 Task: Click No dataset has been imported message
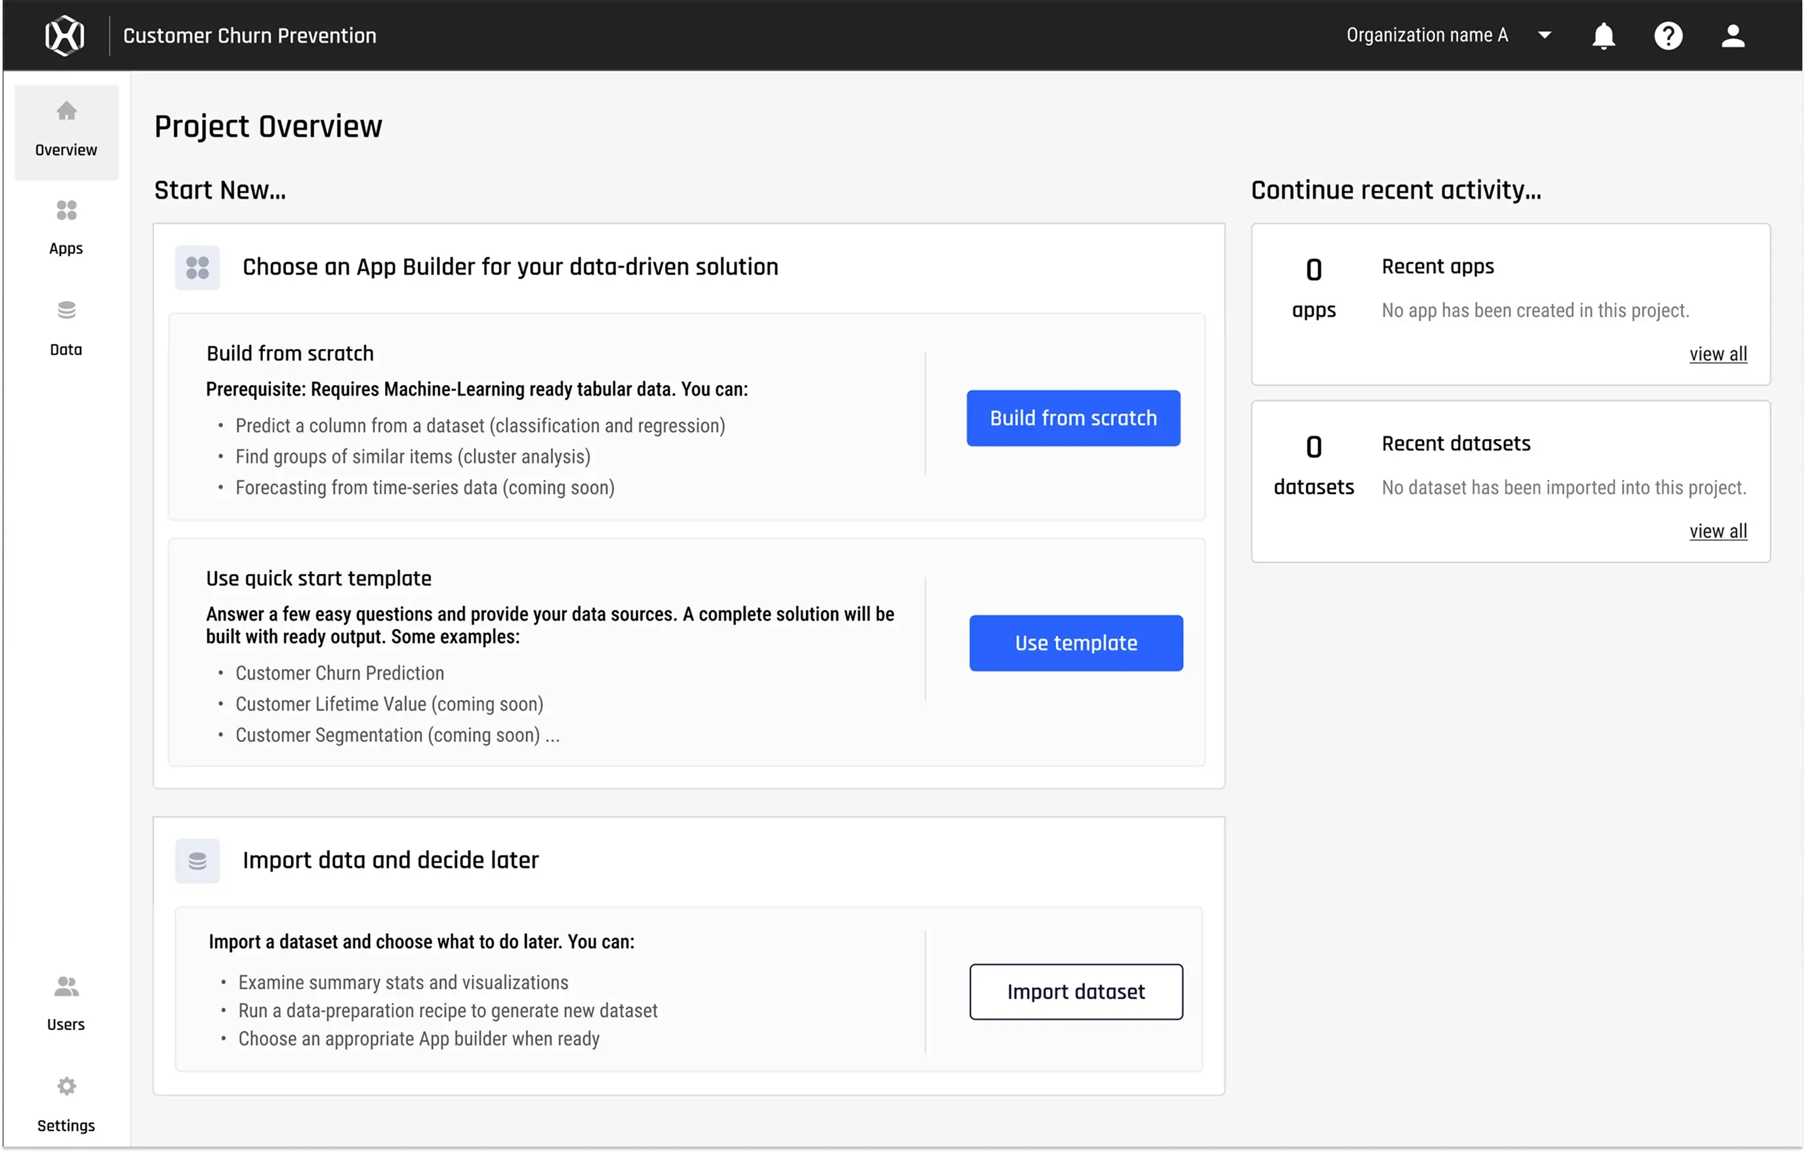(1563, 488)
